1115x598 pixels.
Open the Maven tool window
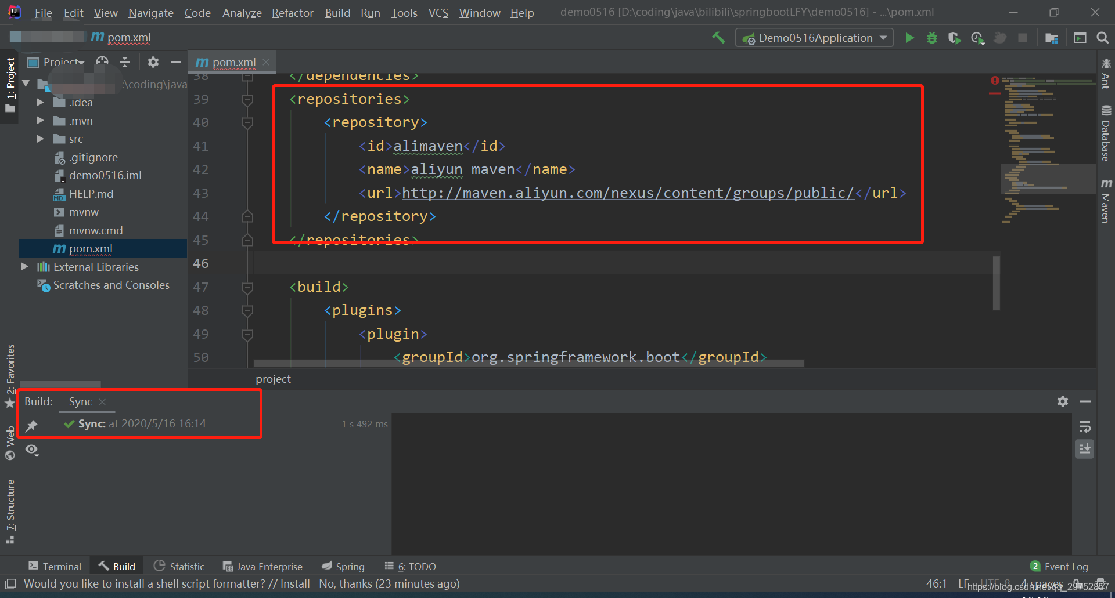[x=1106, y=203]
